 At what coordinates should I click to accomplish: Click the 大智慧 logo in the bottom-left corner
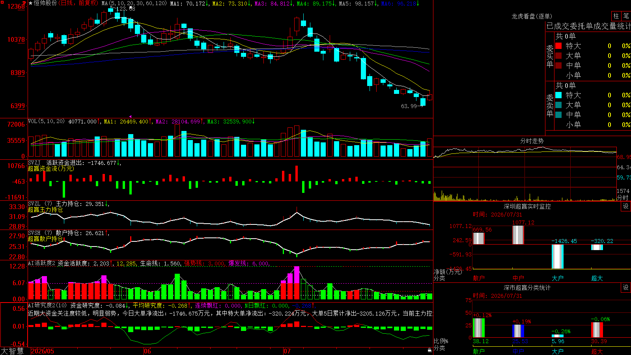tap(12, 351)
